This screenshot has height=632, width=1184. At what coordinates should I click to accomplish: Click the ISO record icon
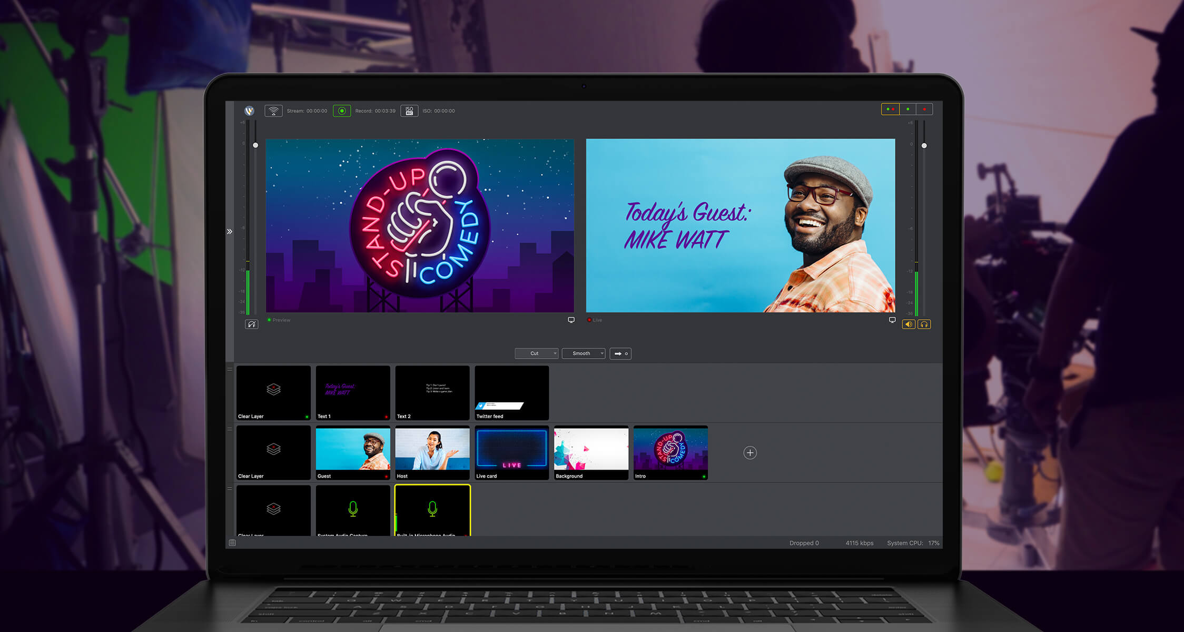click(409, 111)
